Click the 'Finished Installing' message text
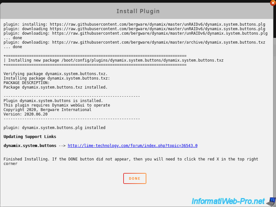 [x=131, y=161]
